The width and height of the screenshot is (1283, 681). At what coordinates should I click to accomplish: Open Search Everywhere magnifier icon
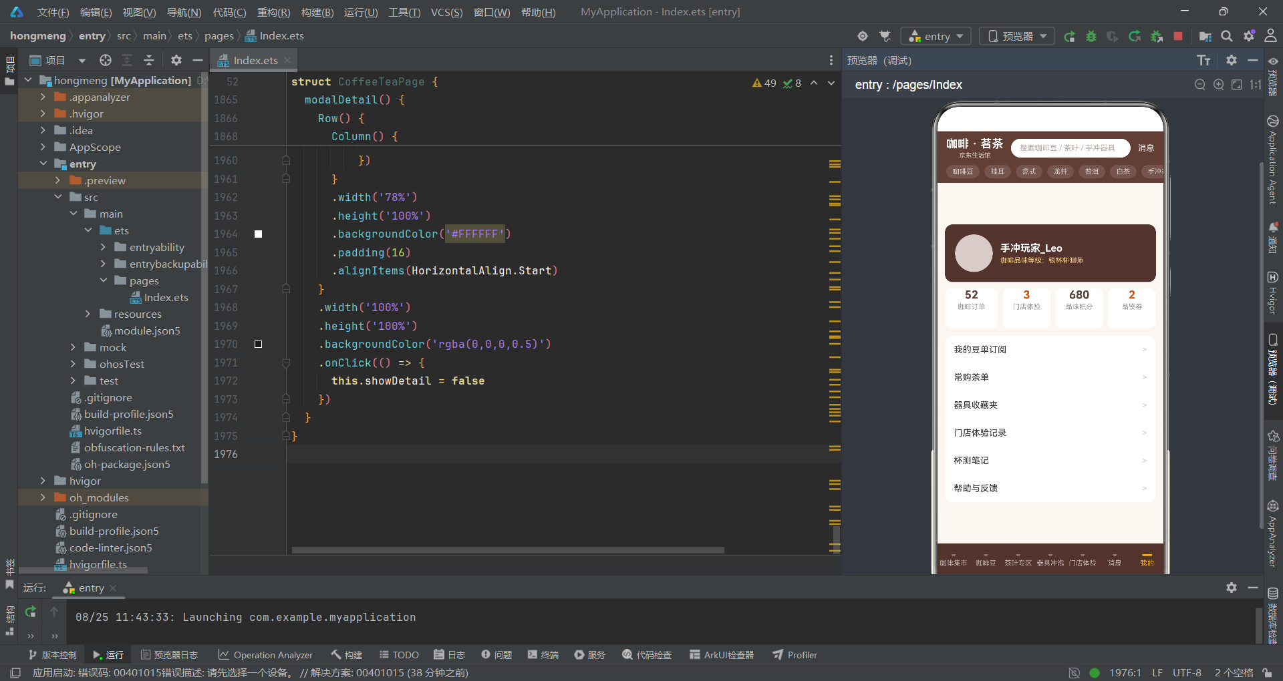(1227, 36)
